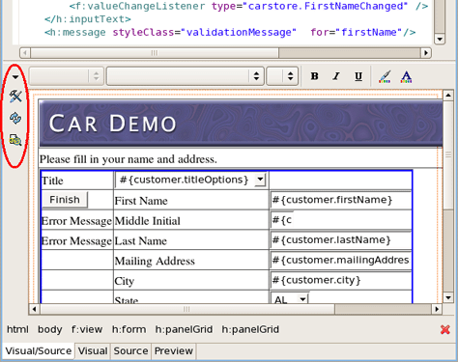The height and width of the screenshot is (362, 458).
Task: Click Error Message beside Last Name
Action: (x=76, y=241)
